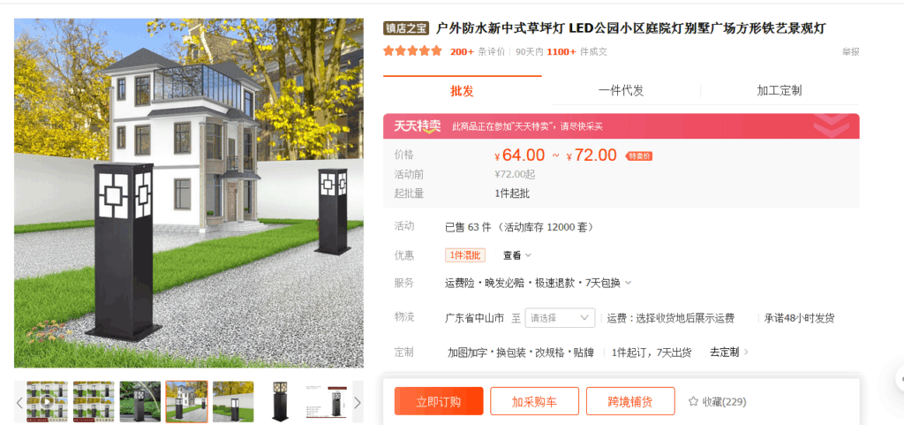904x425 pixels.
Task: Click the five-star rating icons
Action: click(x=413, y=51)
